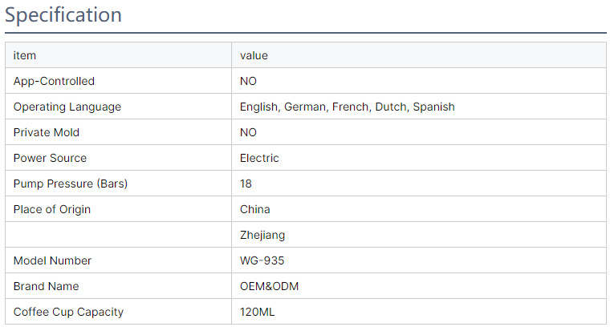Click the China value cell
Viewport: 610px width, 331px height.
[254, 209]
